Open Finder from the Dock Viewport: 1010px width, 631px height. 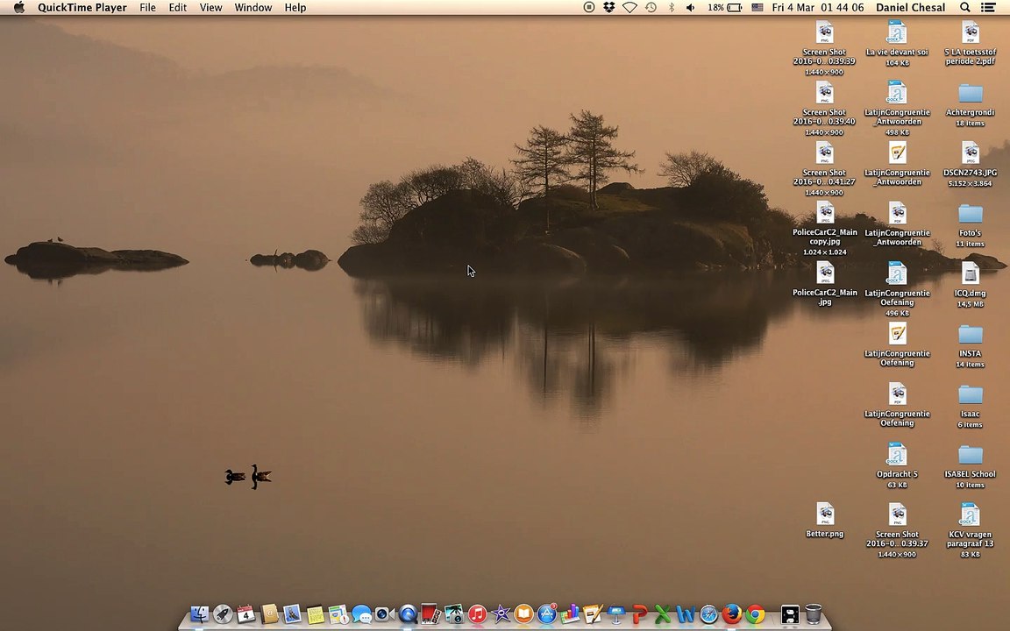(x=200, y=613)
